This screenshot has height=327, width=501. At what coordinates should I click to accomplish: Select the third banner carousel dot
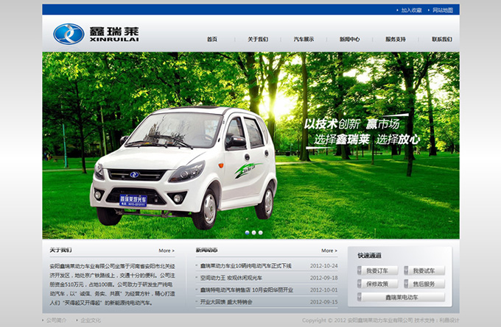point(259,232)
